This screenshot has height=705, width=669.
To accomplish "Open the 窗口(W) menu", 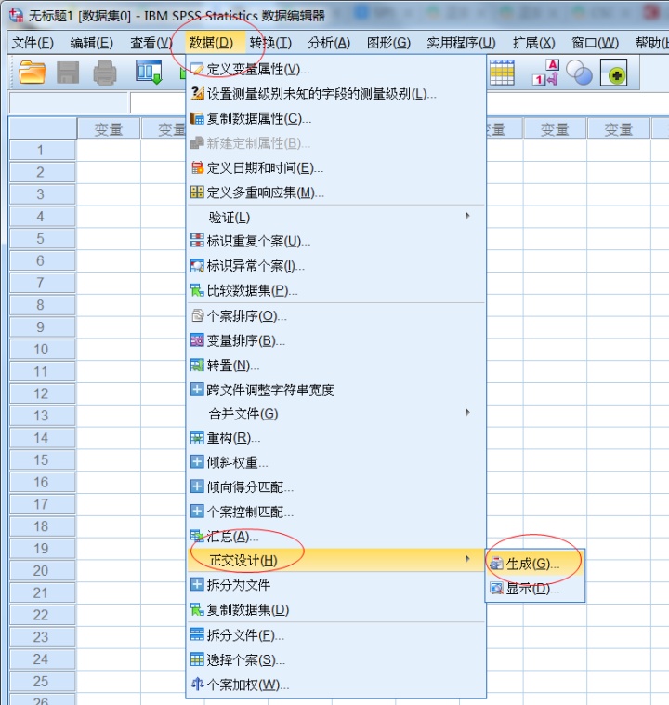I will click(595, 43).
